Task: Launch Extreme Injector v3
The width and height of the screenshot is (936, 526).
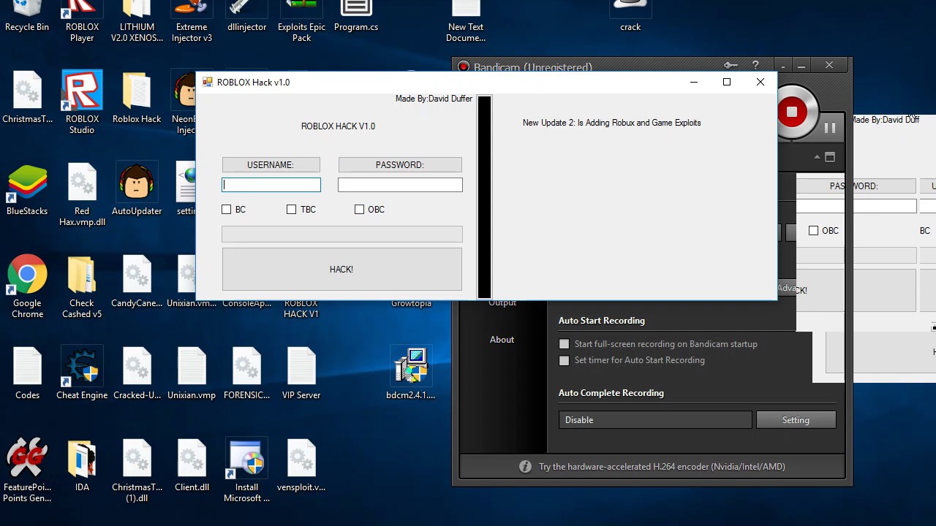Action: pyautogui.click(x=192, y=20)
